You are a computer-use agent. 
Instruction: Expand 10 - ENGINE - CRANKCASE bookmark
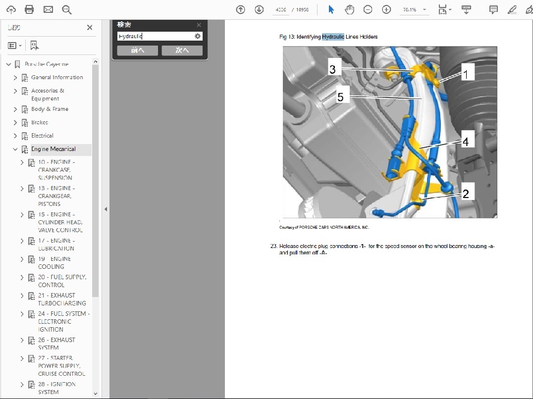[22, 162]
